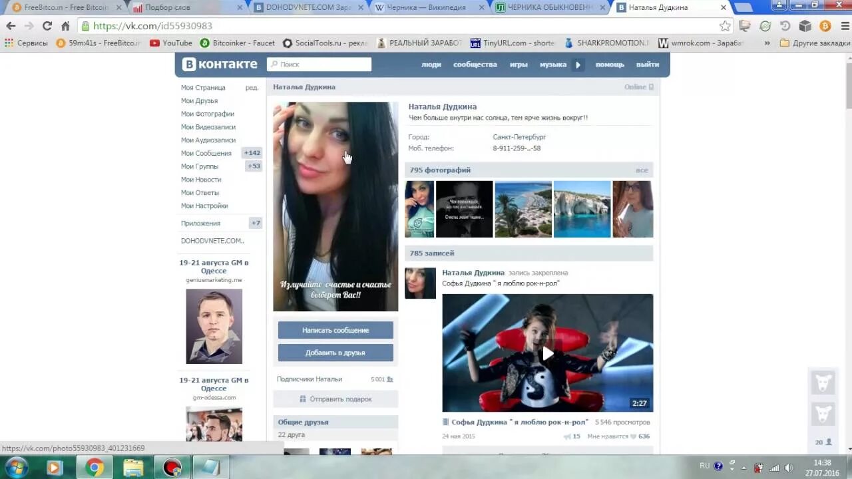
Task: Open игры in the VK header
Action: (519, 65)
